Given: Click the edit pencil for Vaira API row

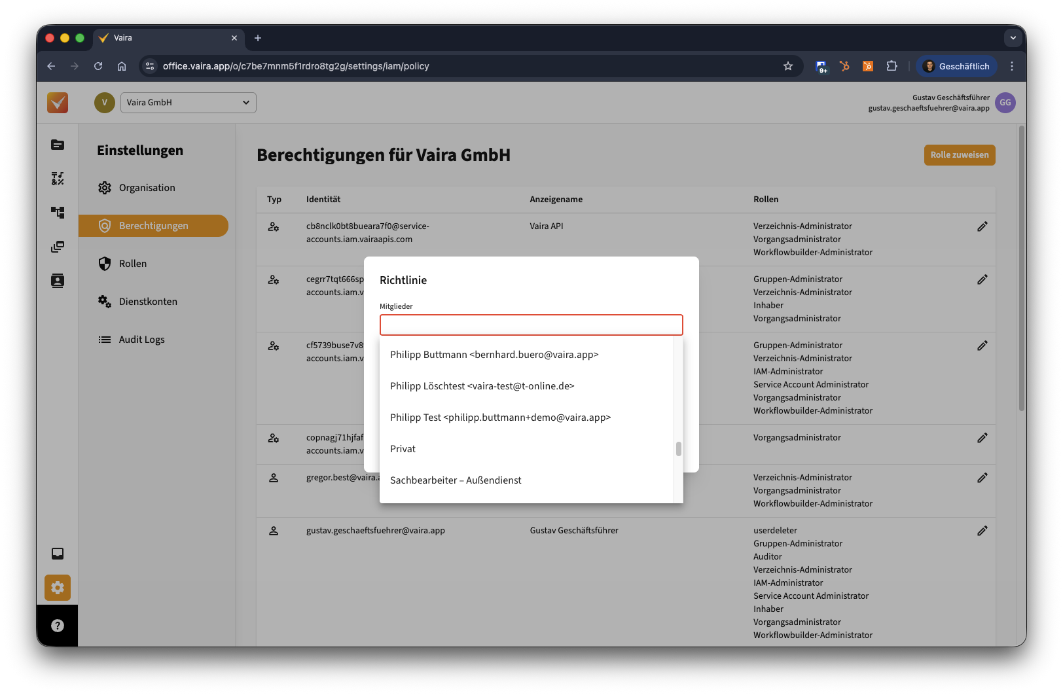Looking at the screenshot, I should (x=982, y=226).
